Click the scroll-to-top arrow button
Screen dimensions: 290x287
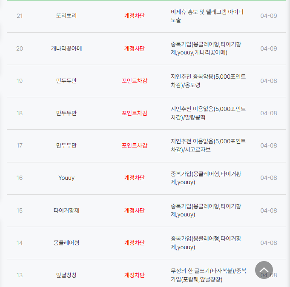click(x=264, y=270)
